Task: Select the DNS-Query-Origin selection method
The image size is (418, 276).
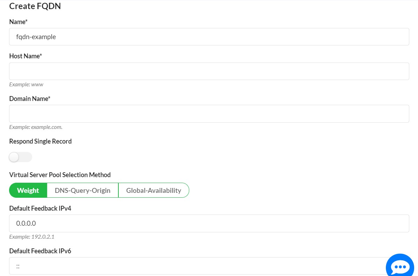Action: click(x=82, y=190)
